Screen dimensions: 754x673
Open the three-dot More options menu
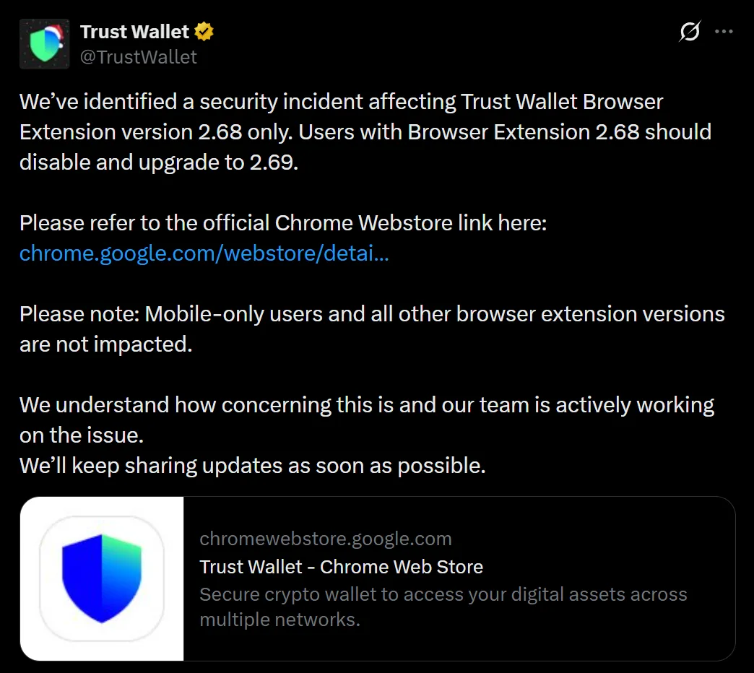(724, 32)
